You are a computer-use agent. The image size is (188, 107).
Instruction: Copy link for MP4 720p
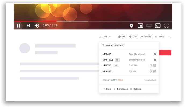[x=151, y=66]
